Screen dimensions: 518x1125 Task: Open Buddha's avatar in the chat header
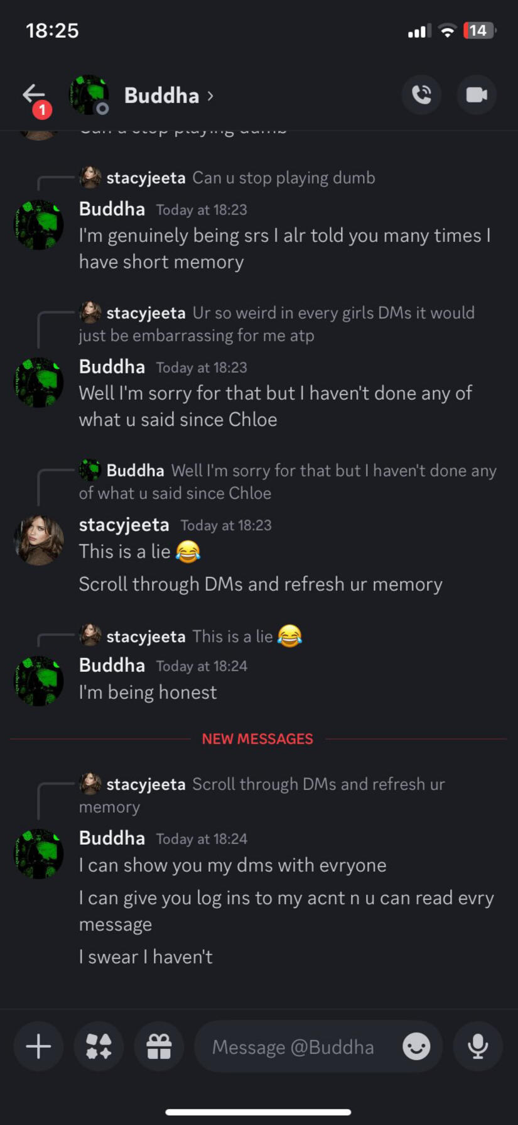[x=89, y=95]
